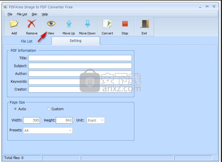222x162 pixels.
Task: Click into the Title field
Action: [x=80, y=58]
